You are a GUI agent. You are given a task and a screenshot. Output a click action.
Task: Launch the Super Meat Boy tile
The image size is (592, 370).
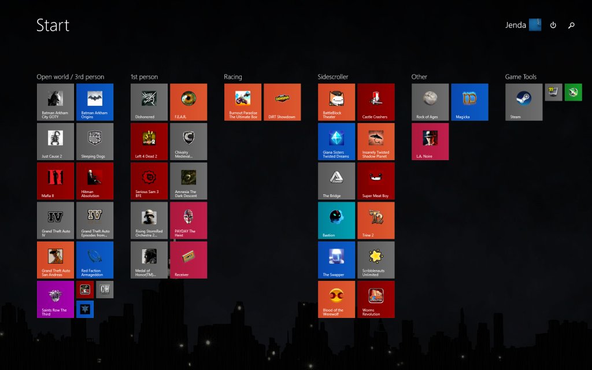tap(376, 181)
